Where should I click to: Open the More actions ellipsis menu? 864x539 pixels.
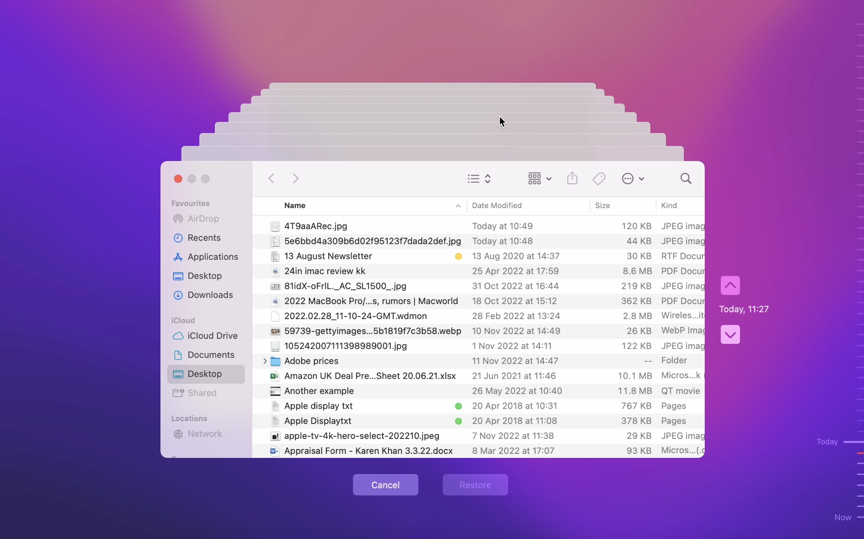coord(633,179)
